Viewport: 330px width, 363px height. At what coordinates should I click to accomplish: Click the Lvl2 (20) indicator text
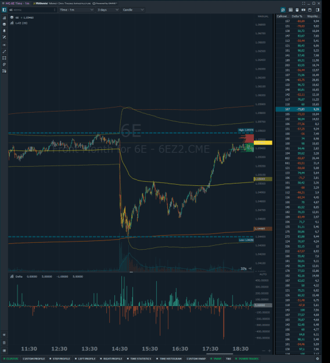(x=21, y=23)
